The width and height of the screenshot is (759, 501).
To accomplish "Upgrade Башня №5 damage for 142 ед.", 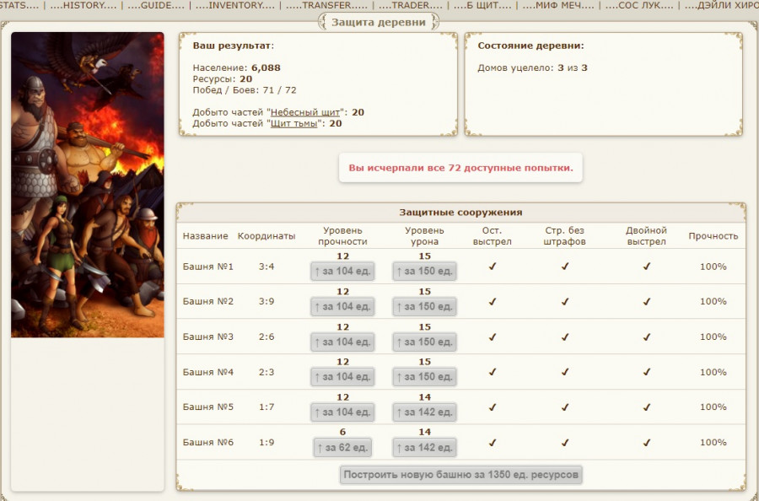I will point(424,412).
